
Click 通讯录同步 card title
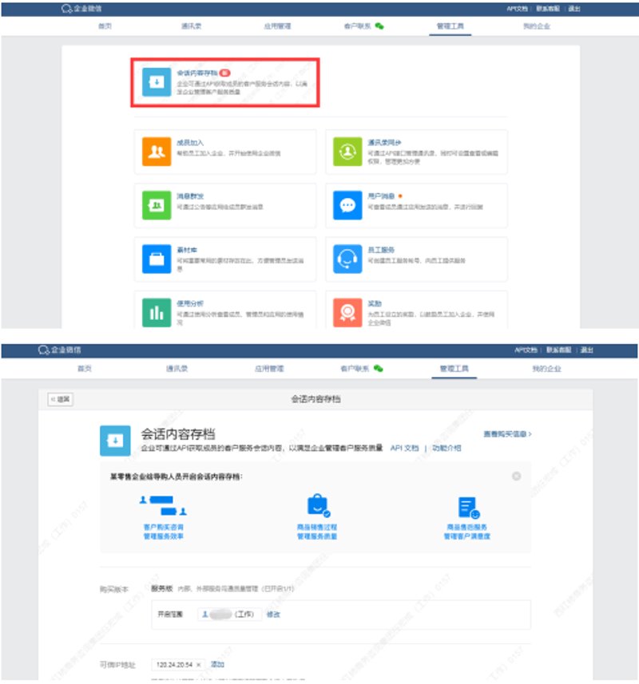(384, 143)
